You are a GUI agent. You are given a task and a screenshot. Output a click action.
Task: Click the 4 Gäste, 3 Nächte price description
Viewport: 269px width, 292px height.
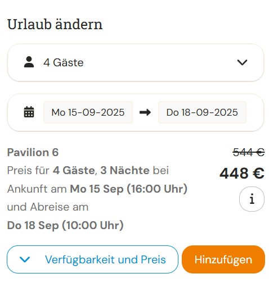[x=101, y=170]
